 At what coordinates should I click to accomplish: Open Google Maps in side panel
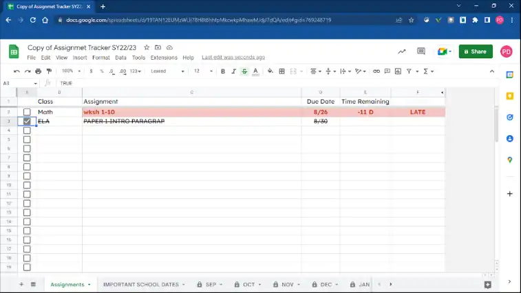coord(510,160)
